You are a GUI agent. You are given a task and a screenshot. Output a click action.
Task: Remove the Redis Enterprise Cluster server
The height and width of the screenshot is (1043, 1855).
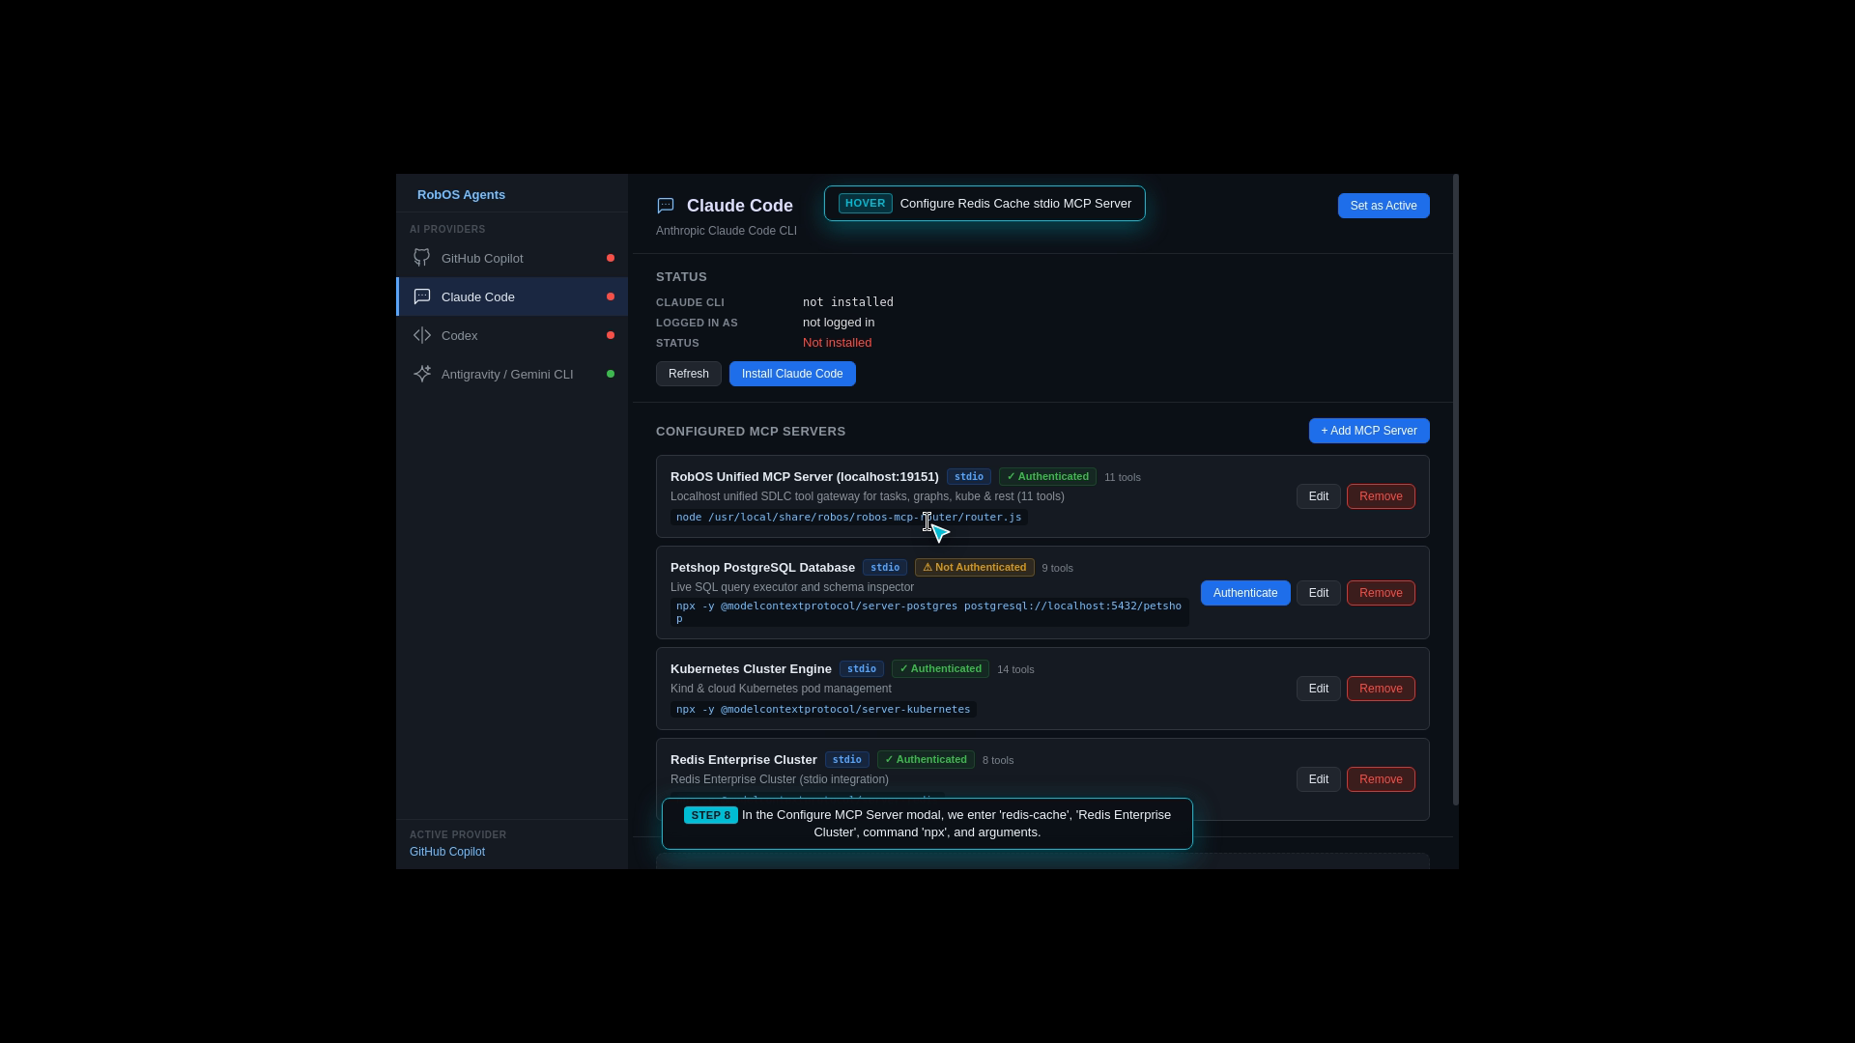[1381, 779]
